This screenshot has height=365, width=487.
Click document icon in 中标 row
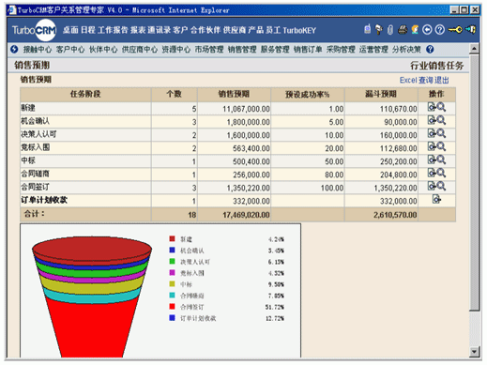pos(432,160)
